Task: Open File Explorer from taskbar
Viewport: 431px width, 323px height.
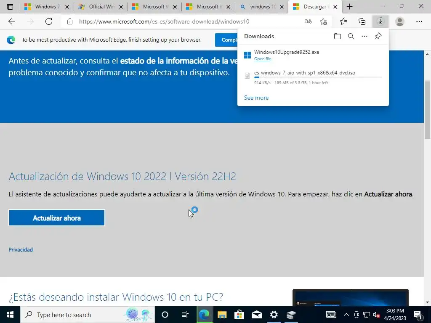Action: pos(222,315)
